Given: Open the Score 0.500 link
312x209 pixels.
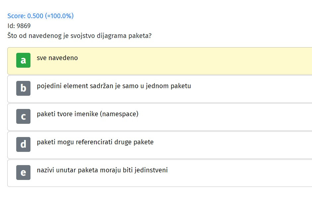Looking at the screenshot, I should point(41,16).
